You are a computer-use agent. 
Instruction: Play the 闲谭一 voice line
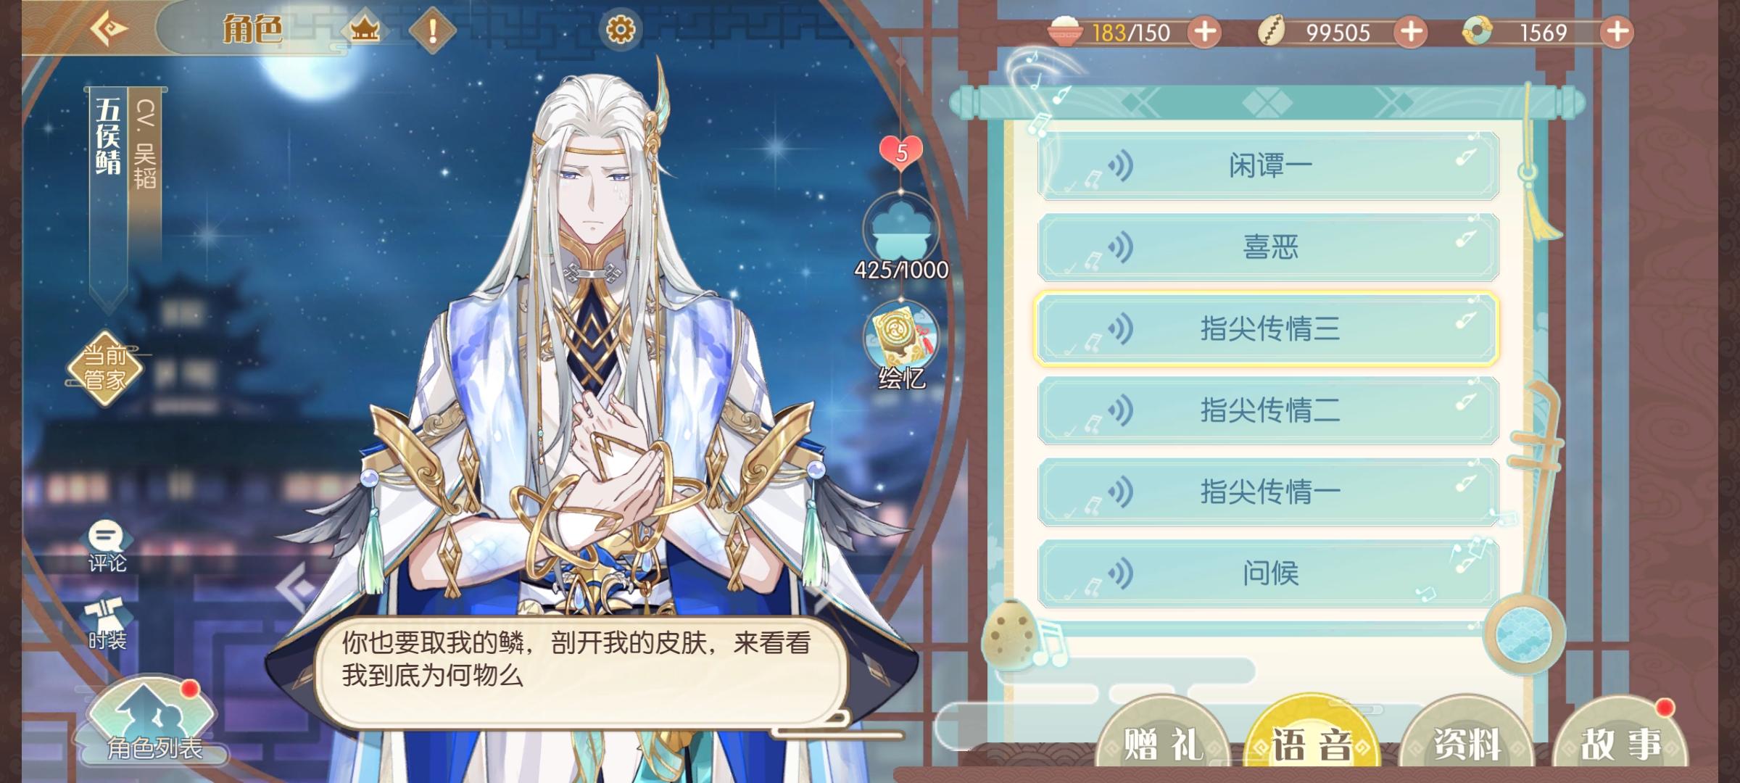[x=1267, y=166]
